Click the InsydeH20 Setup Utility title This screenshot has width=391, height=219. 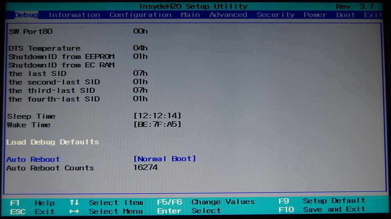coord(194,6)
